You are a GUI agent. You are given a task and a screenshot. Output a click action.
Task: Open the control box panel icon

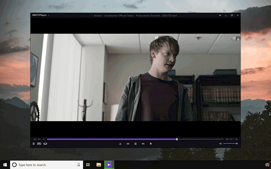pyautogui.click(x=34, y=144)
